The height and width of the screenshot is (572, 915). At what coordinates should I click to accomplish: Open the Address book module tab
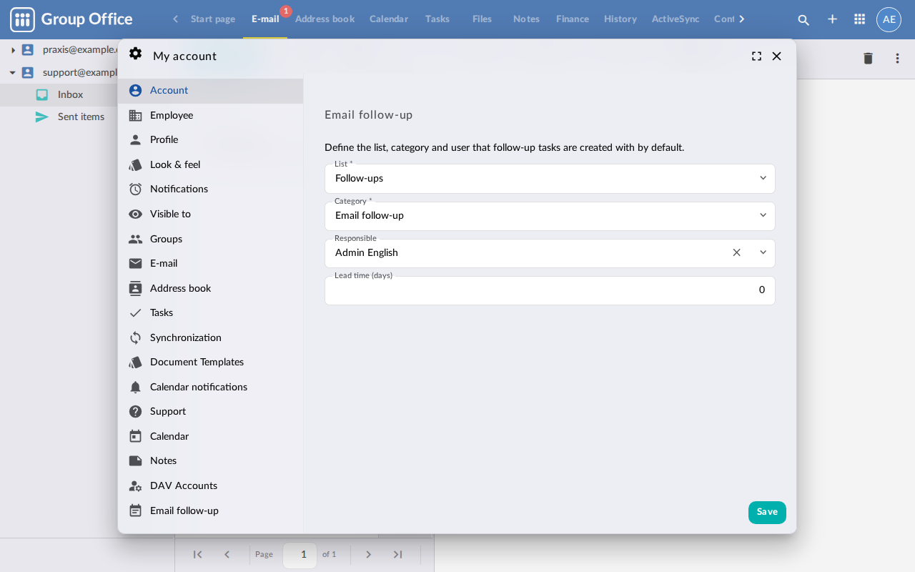point(325,19)
